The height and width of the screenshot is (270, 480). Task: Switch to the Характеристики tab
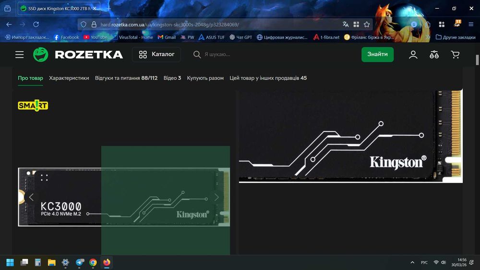click(x=69, y=78)
